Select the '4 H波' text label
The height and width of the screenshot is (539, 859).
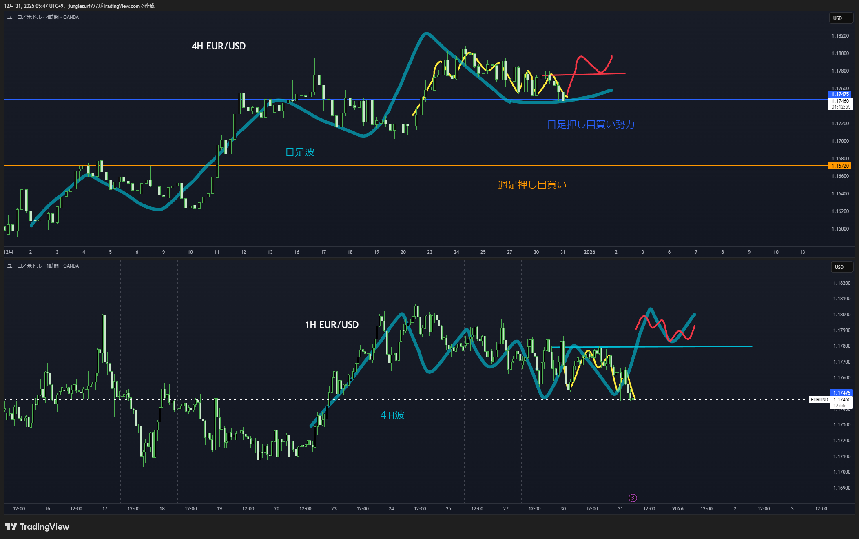[x=392, y=415]
